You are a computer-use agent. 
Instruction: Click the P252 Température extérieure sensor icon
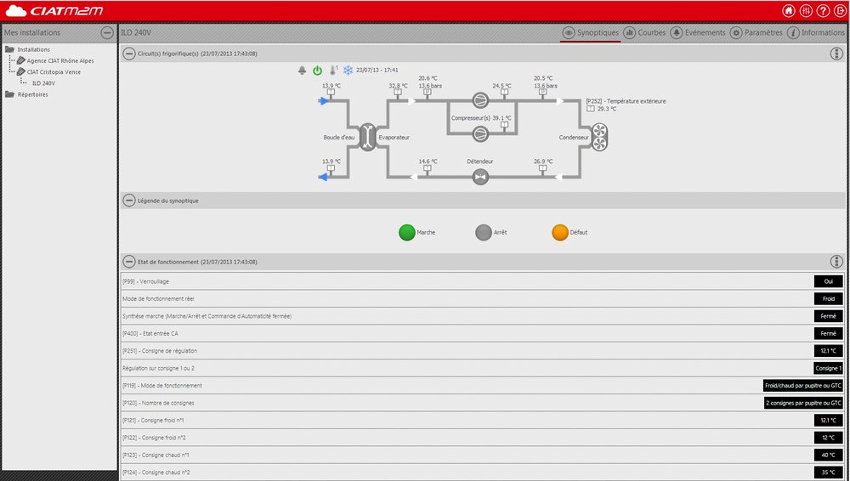coord(591,109)
